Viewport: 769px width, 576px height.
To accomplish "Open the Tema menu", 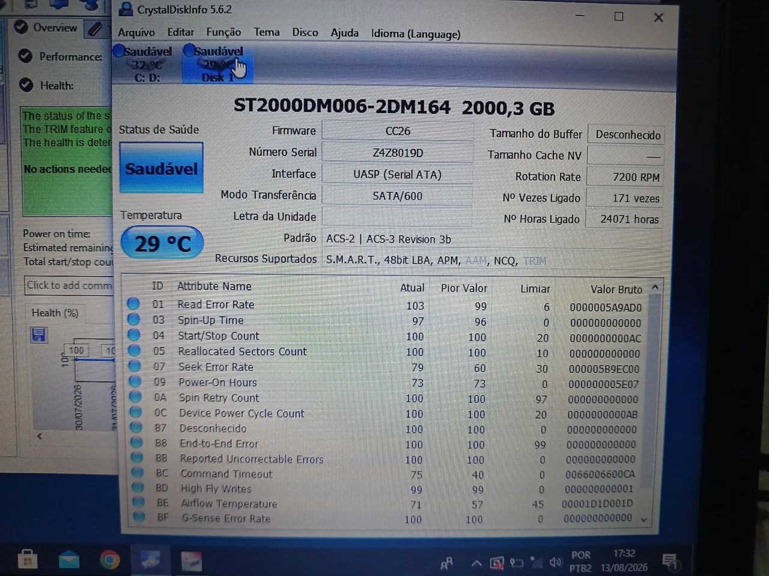I will click(x=266, y=32).
